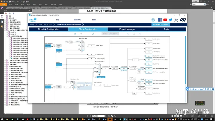Select HSI in System Clock Mux
This screenshot has width=215, height=121.
(x=99, y=65)
